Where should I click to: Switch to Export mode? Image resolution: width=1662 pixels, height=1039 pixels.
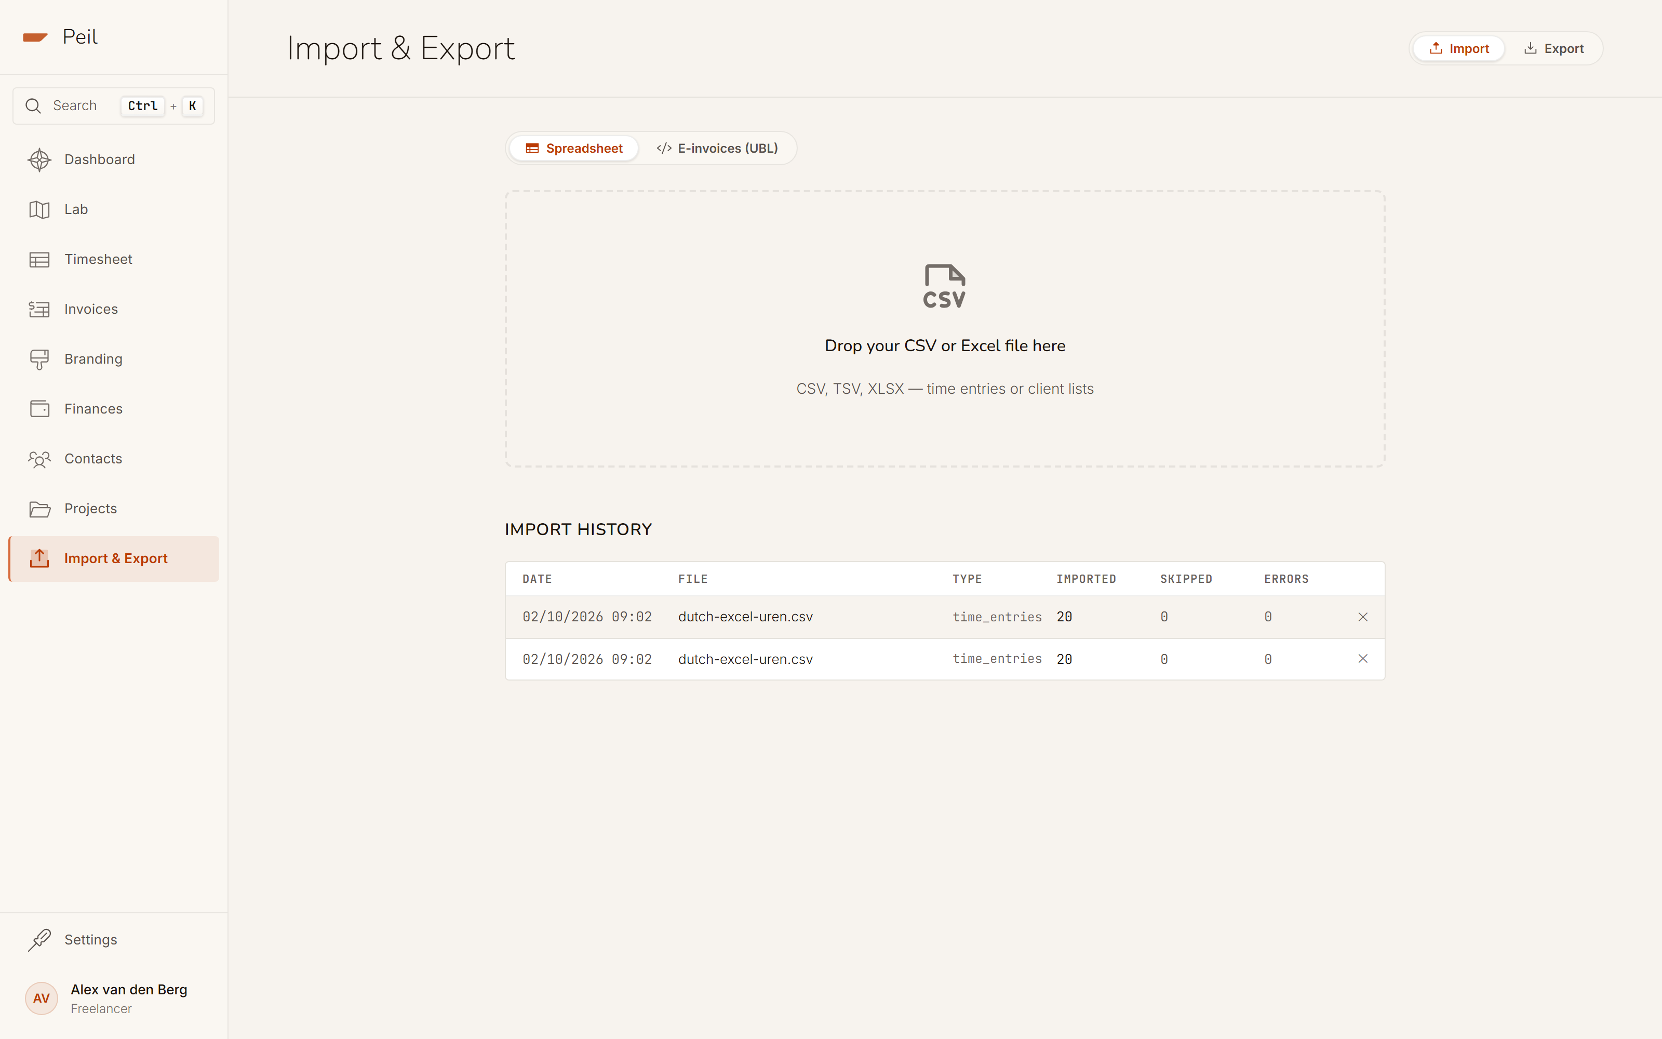click(x=1553, y=49)
